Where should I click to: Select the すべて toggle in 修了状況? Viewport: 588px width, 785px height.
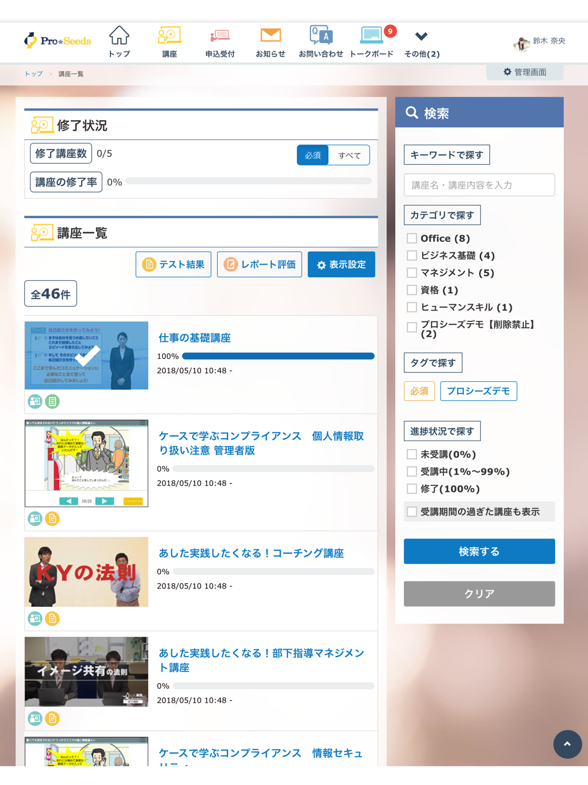tap(349, 155)
